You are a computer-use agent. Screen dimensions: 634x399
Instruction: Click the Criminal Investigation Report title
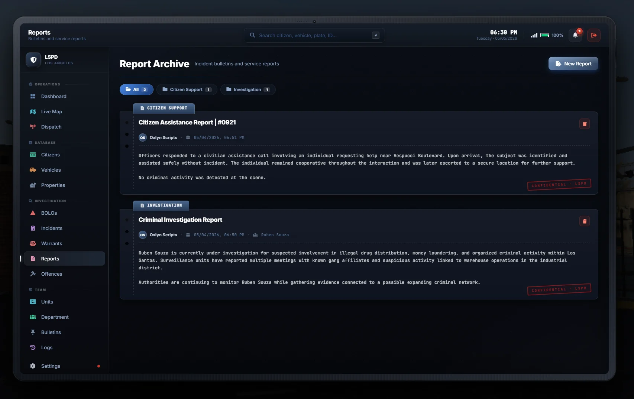[x=180, y=220]
